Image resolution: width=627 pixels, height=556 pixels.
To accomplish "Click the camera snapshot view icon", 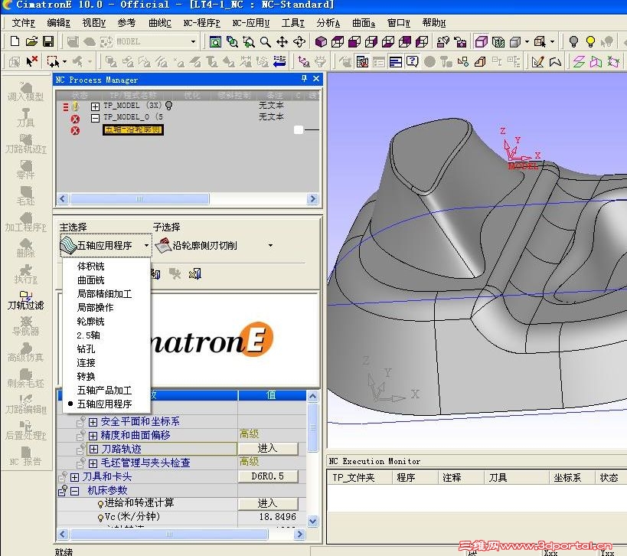I will coord(460,41).
